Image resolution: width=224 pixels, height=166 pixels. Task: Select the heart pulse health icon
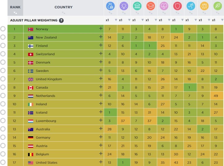tap(164, 6)
